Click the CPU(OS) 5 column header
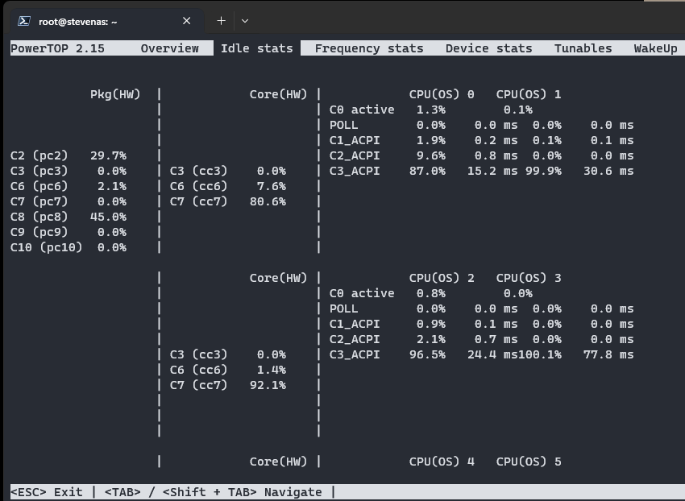Screen dimensions: 685x501 pos(529,462)
